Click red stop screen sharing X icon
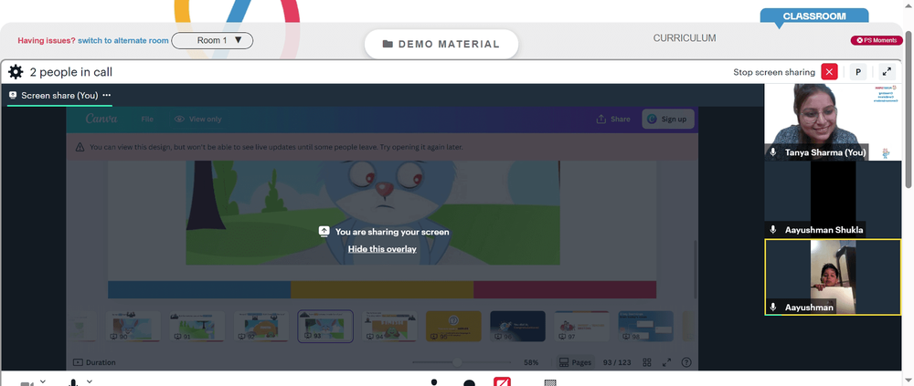 (x=829, y=72)
